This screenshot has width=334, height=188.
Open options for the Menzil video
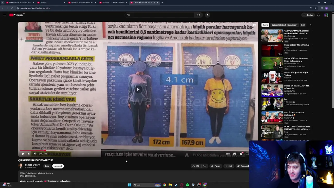coord(313,73)
